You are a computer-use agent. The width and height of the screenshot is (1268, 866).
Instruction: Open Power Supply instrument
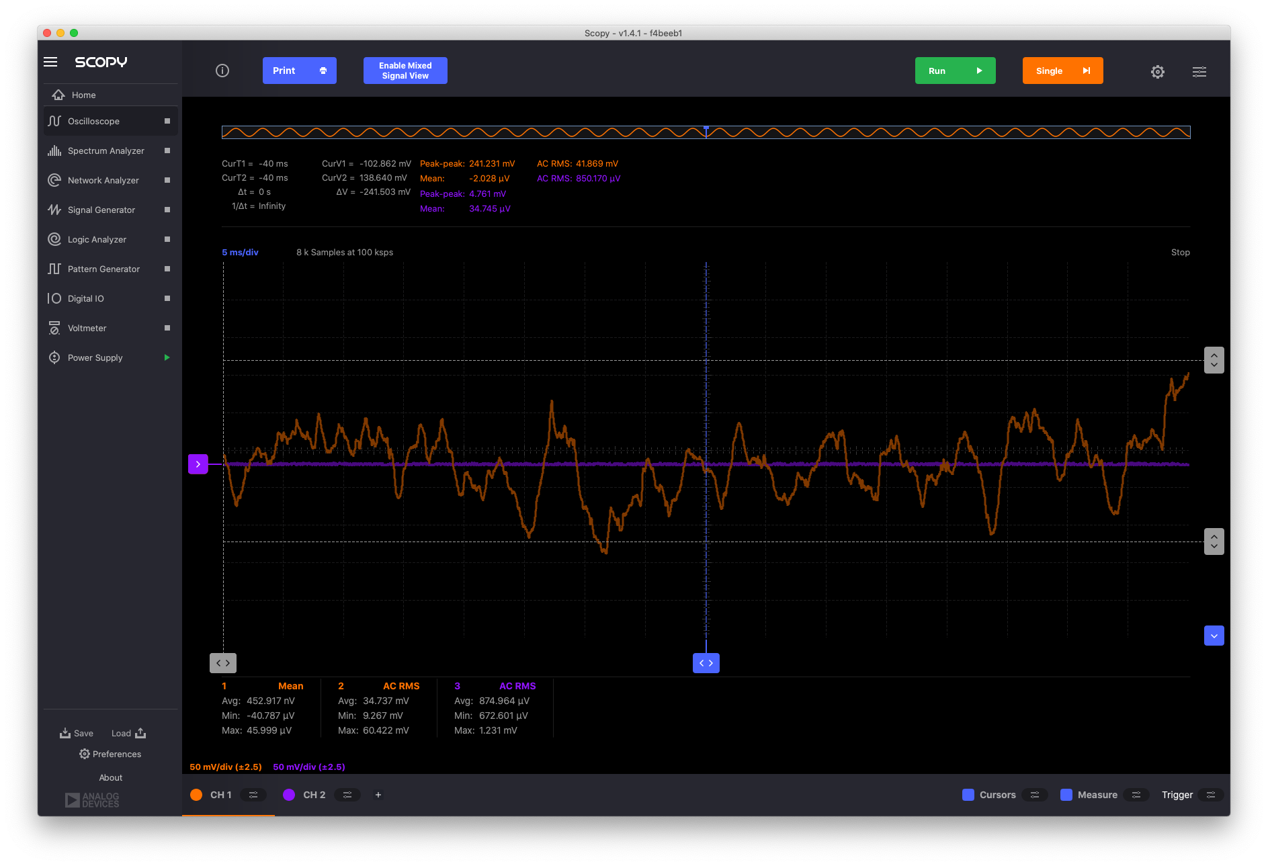(x=111, y=357)
